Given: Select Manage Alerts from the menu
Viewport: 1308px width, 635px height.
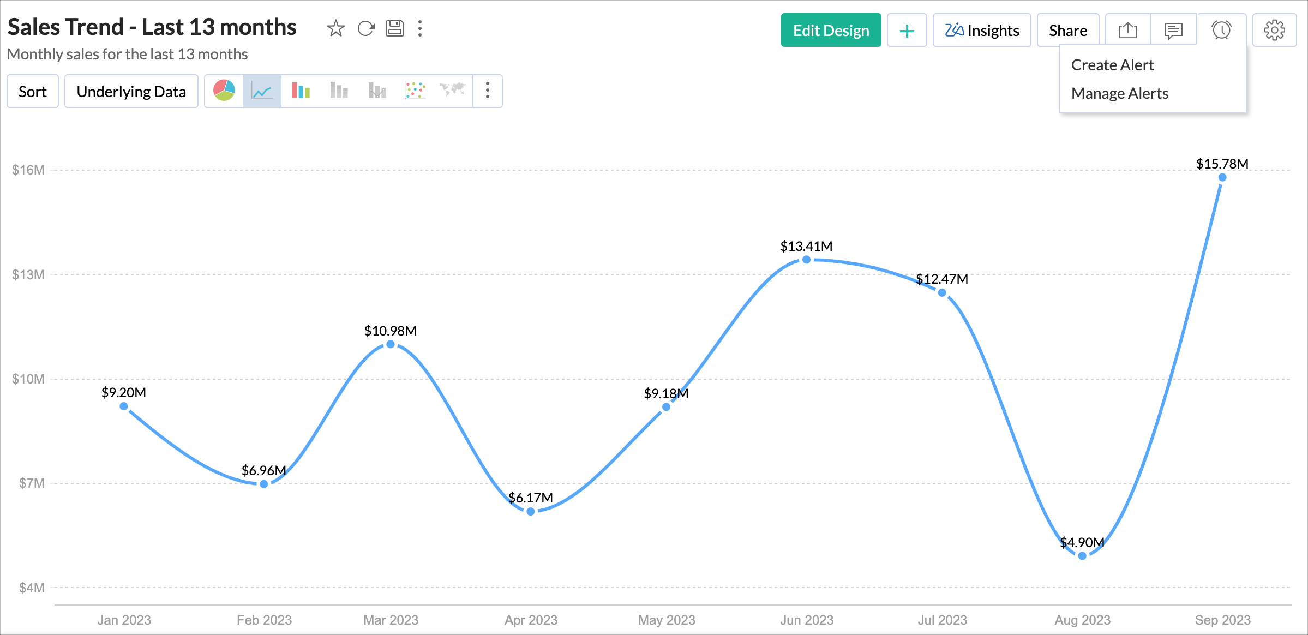Looking at the screenshot, I should (x=1119, y=93).
